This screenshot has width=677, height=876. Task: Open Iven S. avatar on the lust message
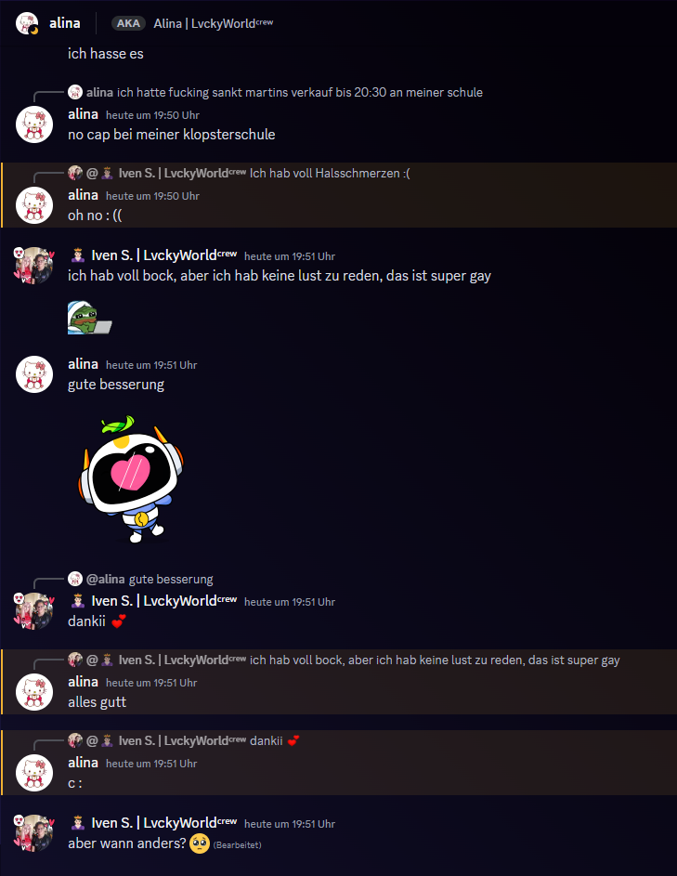(x=34, y=266)
